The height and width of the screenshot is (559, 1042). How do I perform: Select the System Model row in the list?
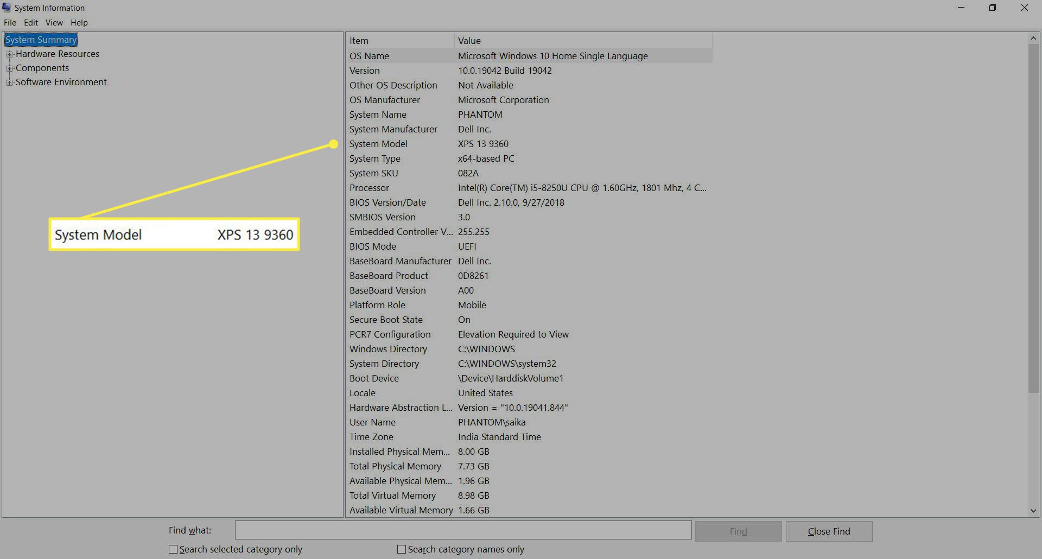coord(529,144)
